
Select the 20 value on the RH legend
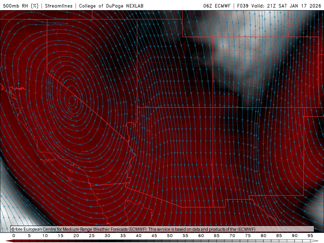(76, 236)
